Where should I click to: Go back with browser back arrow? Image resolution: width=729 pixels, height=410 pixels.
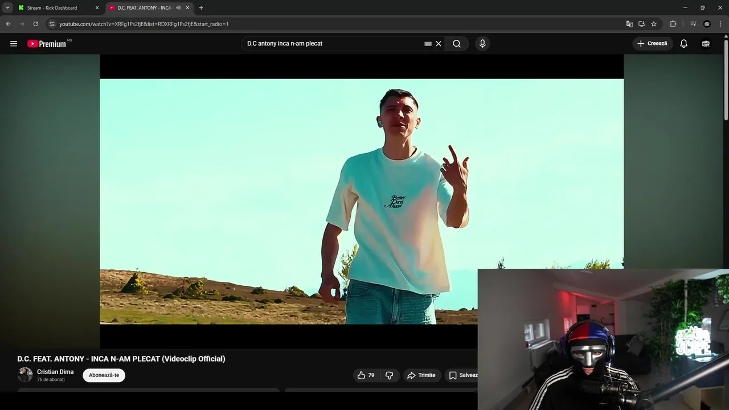click(8, 24)
